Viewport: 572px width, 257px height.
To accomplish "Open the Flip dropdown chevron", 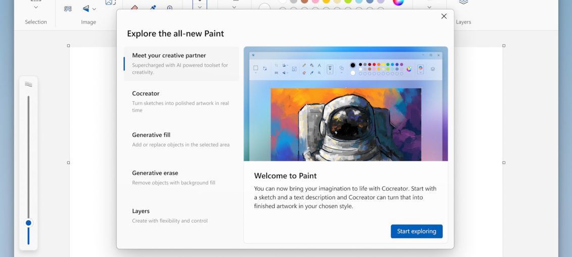I will pyautogui.click(x=94, y=9).
